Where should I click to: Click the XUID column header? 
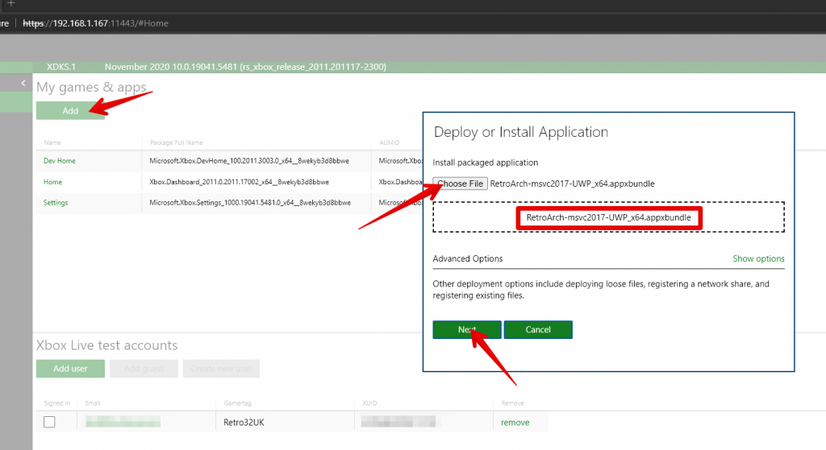pos(369,403)
